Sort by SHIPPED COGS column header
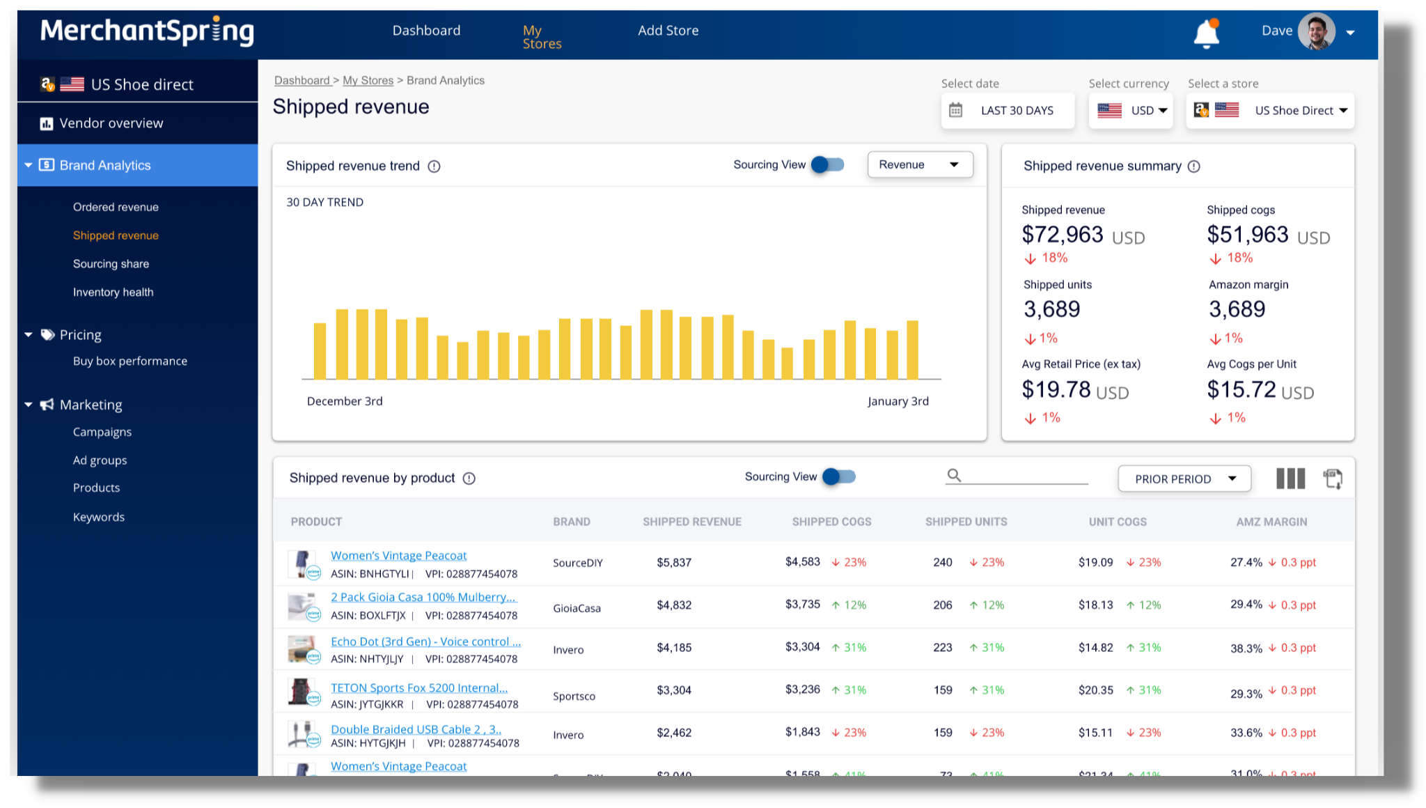 (831, 522)
